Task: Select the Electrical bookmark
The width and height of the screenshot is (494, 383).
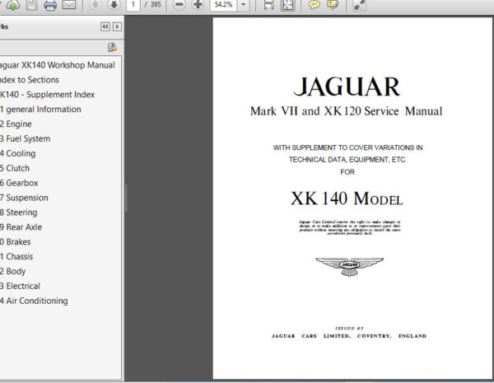Action: click(x=20, y=287)
